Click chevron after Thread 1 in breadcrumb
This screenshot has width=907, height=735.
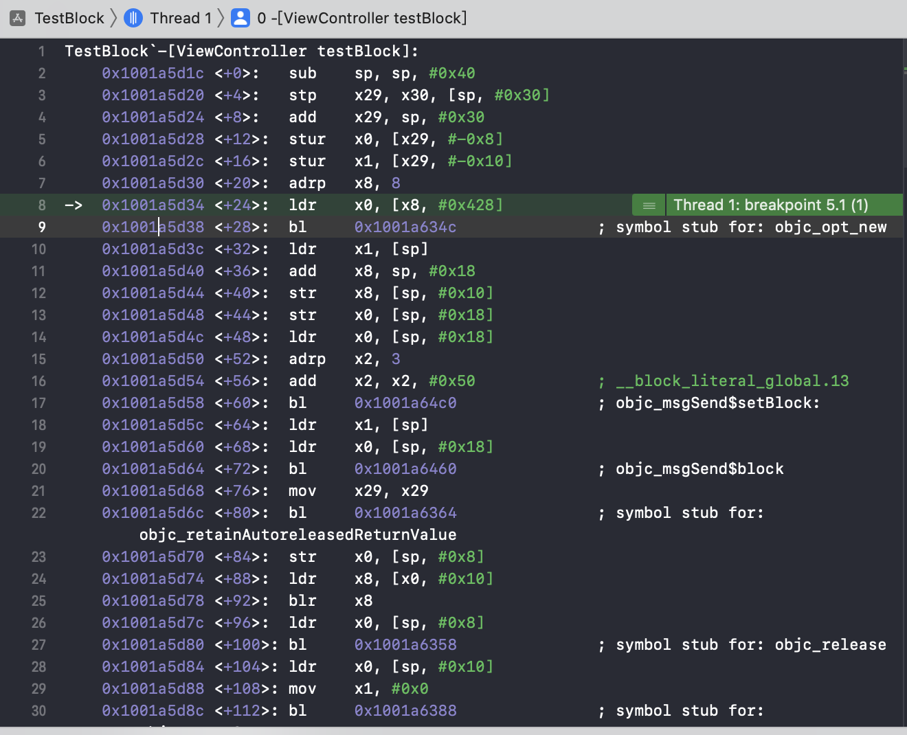click(221, 19)
